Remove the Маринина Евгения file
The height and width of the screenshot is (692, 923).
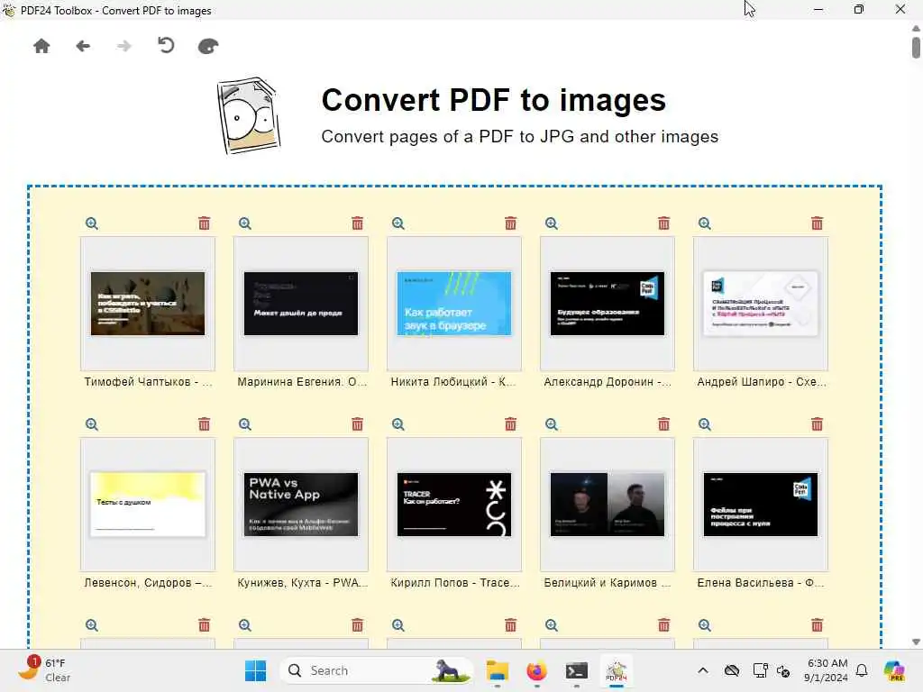[357, 223]
